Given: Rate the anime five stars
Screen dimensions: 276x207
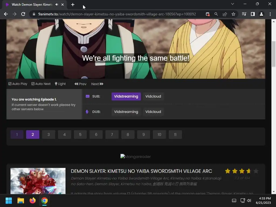Looking at the screenshot, I should pyautogui.click(x=256, y=171).
